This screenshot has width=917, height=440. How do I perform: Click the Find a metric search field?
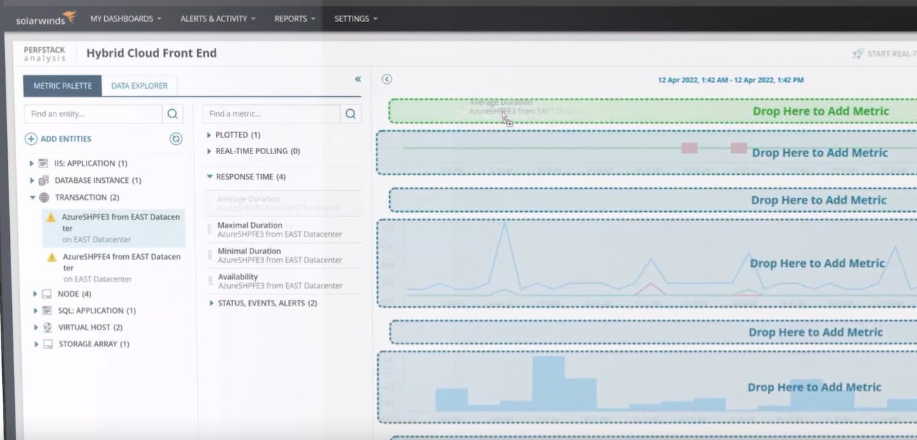[x=272, y=114]
